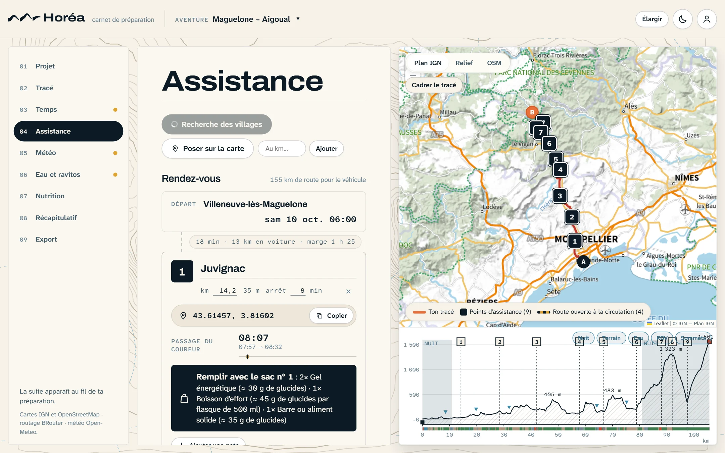The width and height of the screenshot is (725, 453).
Task: Click assistance point 4 on the map
Action: click(560, 170)
